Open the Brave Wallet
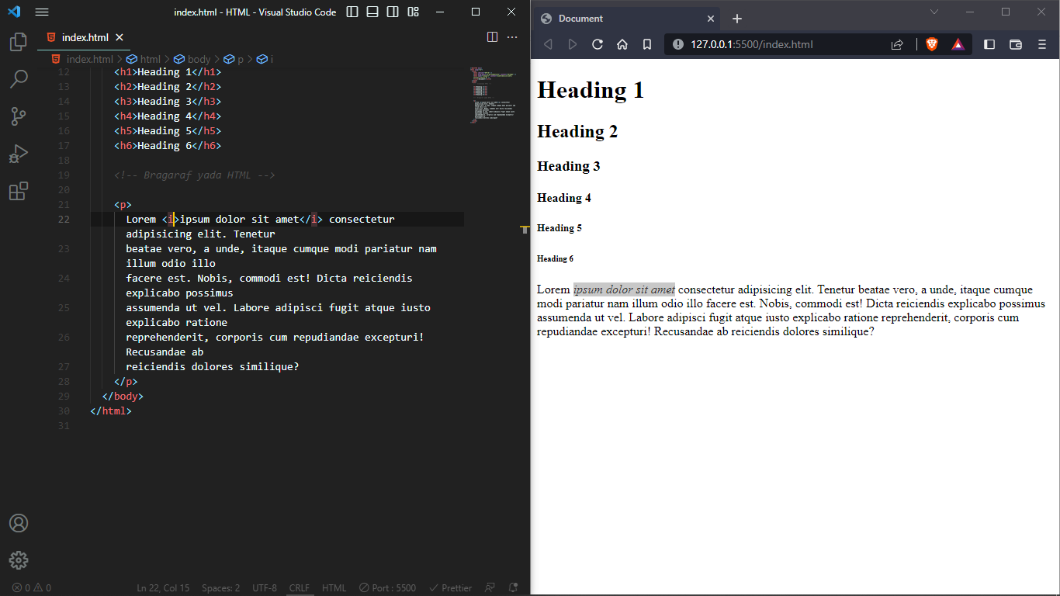The height and width of the screenshot is (596, 1060). (1016, 44)
